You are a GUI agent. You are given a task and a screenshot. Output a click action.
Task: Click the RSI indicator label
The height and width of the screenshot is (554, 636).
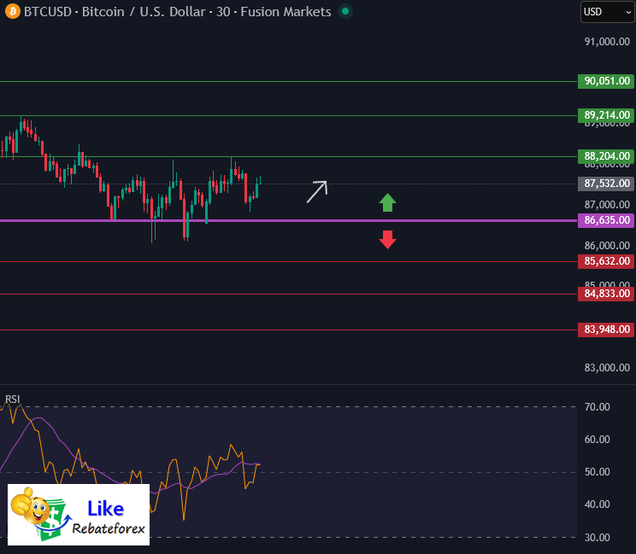pos(12,399)
